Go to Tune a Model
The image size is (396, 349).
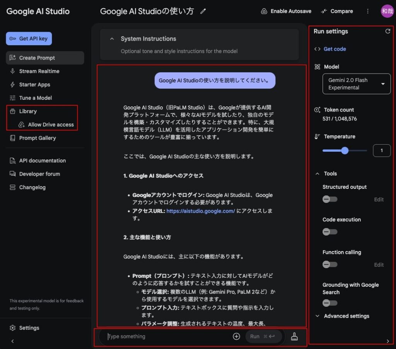coord(35,98)
